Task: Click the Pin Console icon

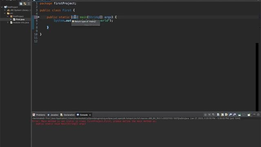Action: (x=239, y=115)
